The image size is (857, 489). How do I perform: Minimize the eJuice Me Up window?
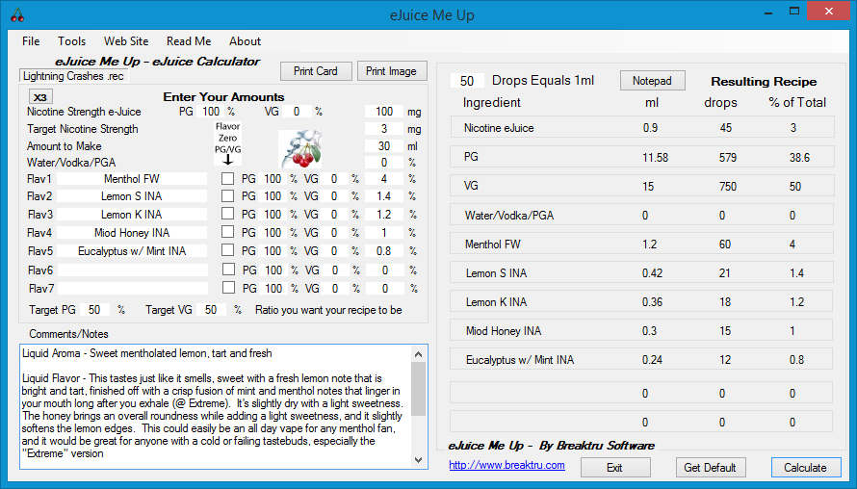click(768, 12)
